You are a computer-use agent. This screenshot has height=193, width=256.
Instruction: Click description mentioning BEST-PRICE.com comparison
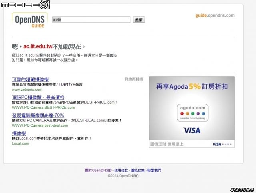[x=64, y=102]
